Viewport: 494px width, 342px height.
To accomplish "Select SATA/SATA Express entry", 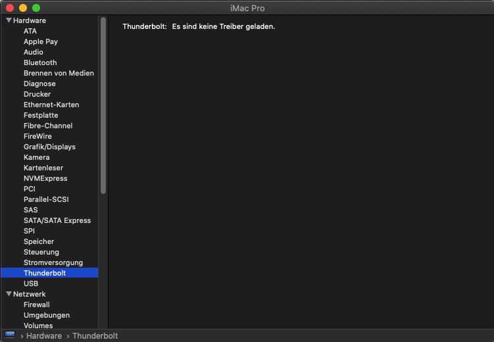I will pos(57,220).
